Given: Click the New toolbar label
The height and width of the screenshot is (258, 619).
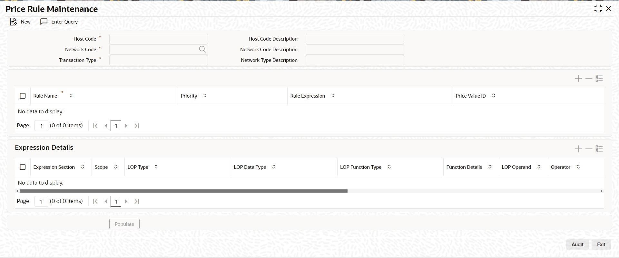Looking at the screenshot, I should tap(26, 22).
